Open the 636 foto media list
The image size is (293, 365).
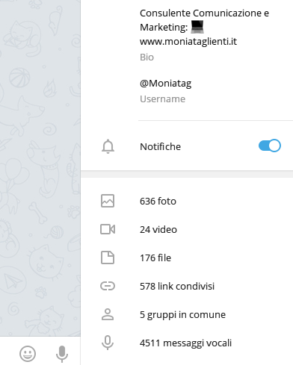(x=187, y=201)
